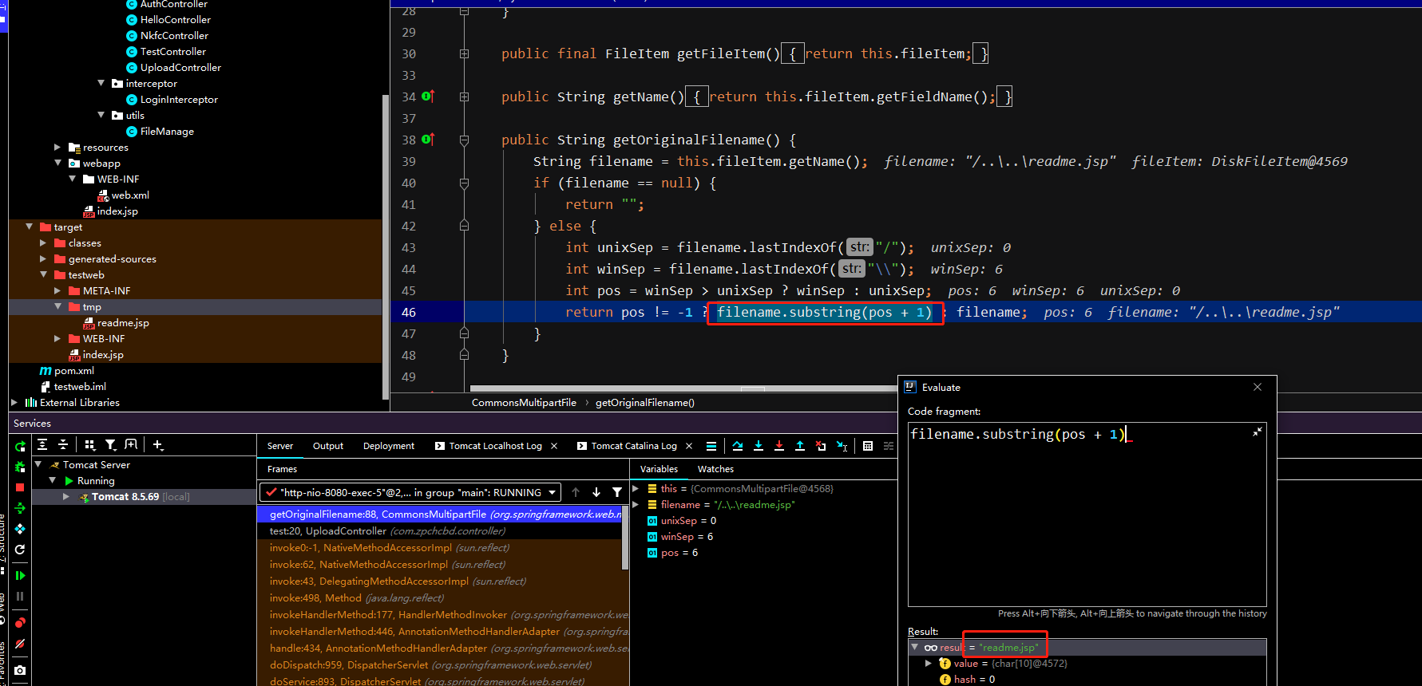This screenshot has height=686, width=1422.
Task: Click the gray pause program icon
Action: tap(20, 596)
